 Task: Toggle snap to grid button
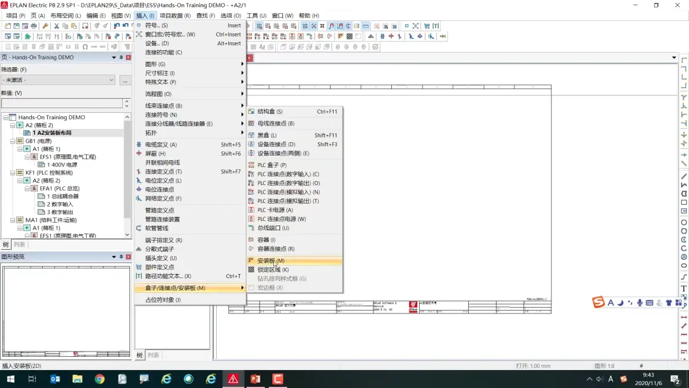[x=314, y=26]
